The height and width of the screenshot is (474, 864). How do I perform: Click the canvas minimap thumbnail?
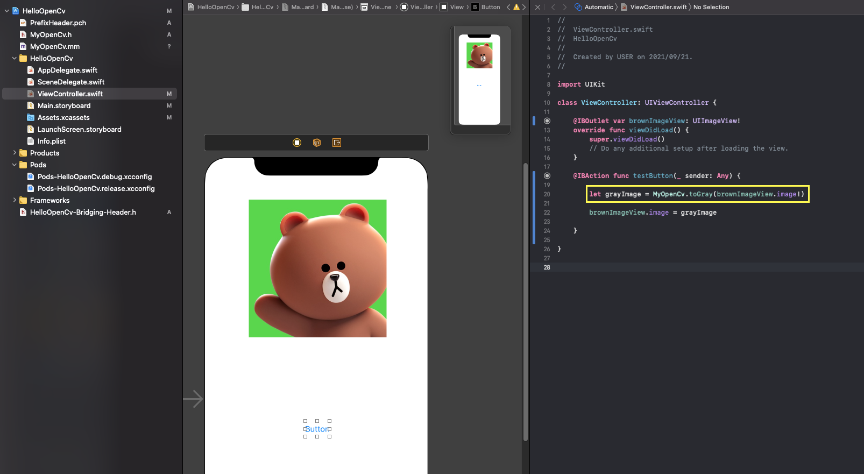[x=480, y=80]
